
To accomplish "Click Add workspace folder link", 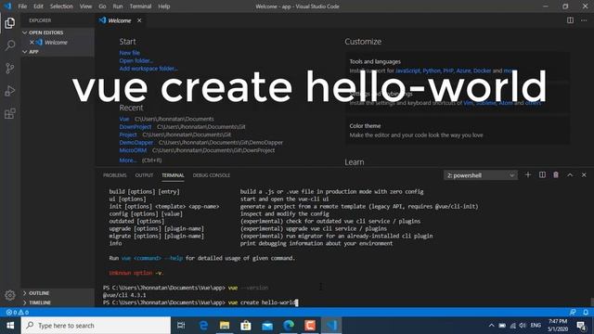I will 148,69.
